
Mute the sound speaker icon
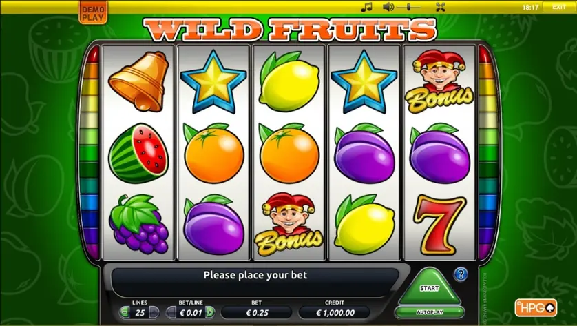(x=388, y=7)
